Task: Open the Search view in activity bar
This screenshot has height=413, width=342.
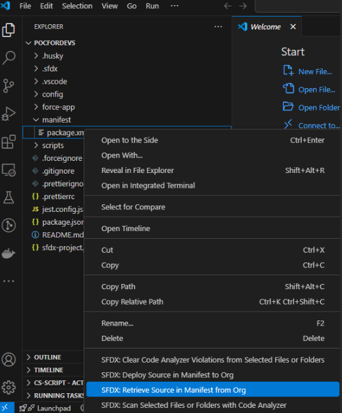Action: (9, 57)
